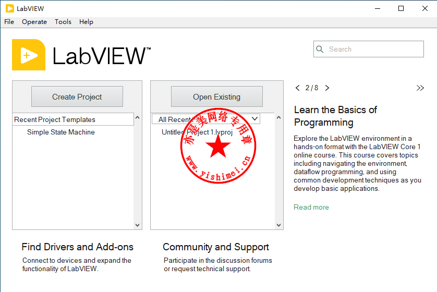Select Untitled Project 1.lvproj
437x292 pixels.
[x=197, y=132]
